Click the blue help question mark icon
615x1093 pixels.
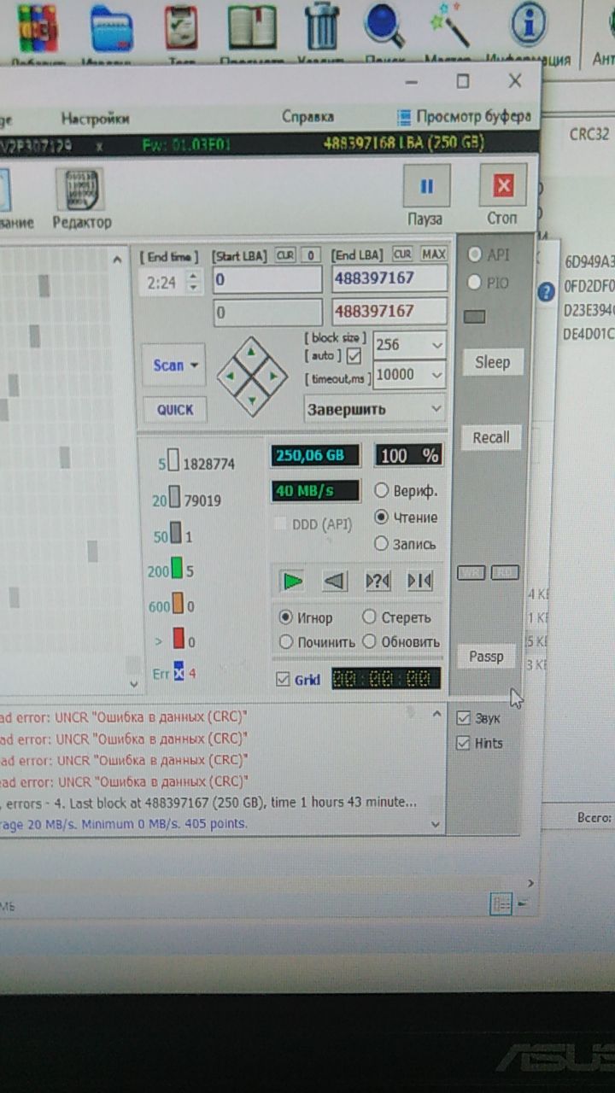pyautogui.click(x=547, y=292)
